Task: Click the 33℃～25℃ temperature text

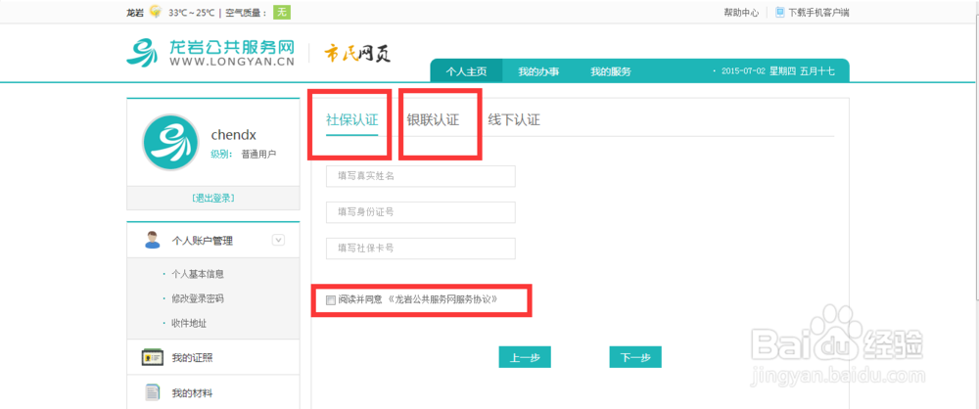Action: (191, 13)
